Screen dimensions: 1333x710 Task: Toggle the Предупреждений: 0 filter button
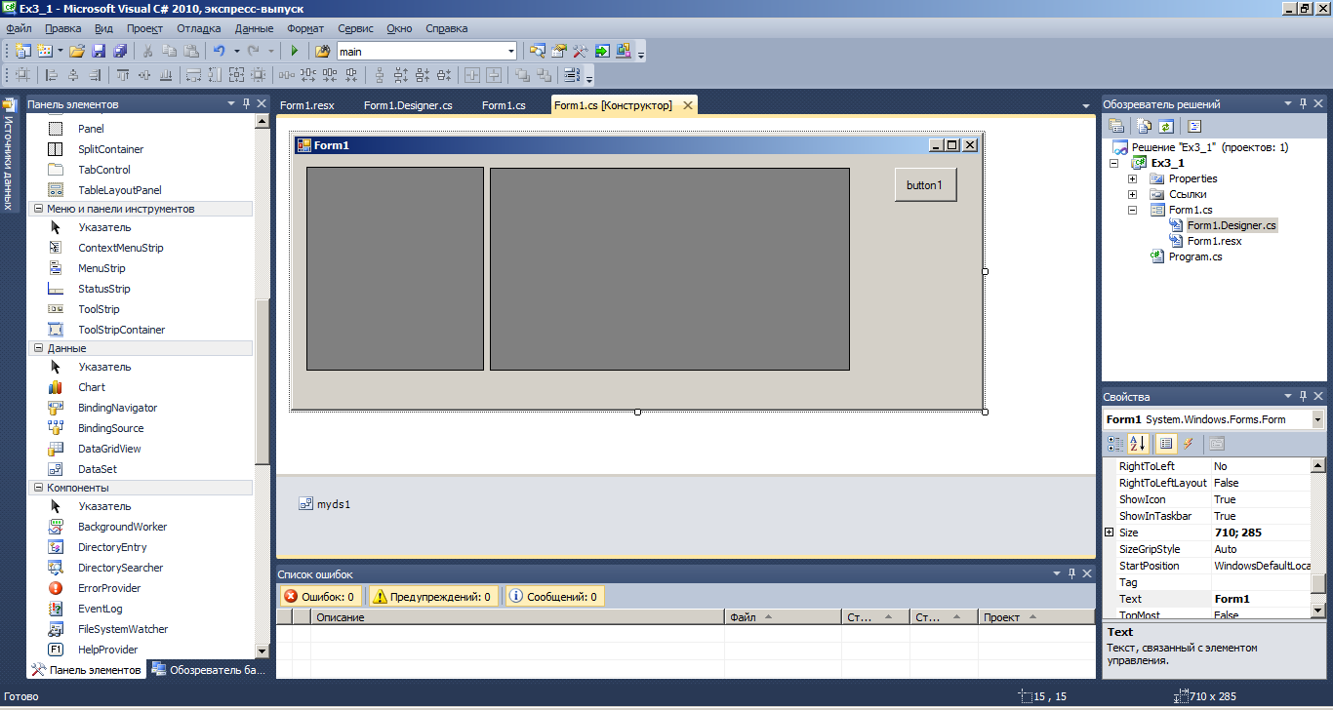[432, 596]
